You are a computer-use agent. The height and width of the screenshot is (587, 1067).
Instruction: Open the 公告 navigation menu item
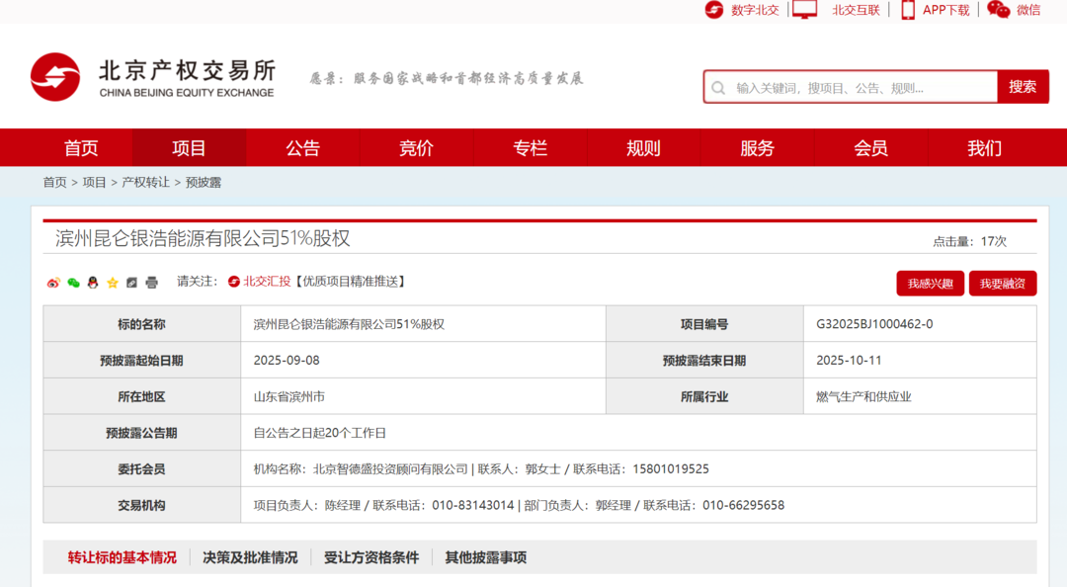[x=303, y=148]
